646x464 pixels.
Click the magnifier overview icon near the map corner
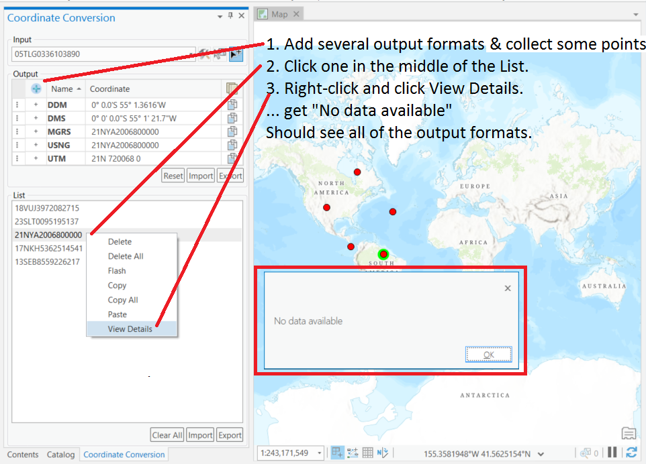(x=584, y=453)
